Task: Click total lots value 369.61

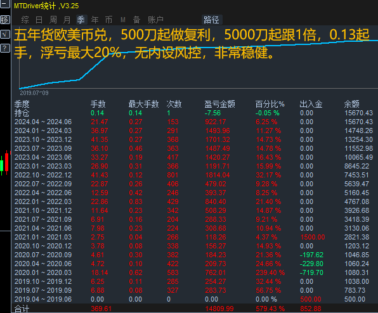Action: 101,309
